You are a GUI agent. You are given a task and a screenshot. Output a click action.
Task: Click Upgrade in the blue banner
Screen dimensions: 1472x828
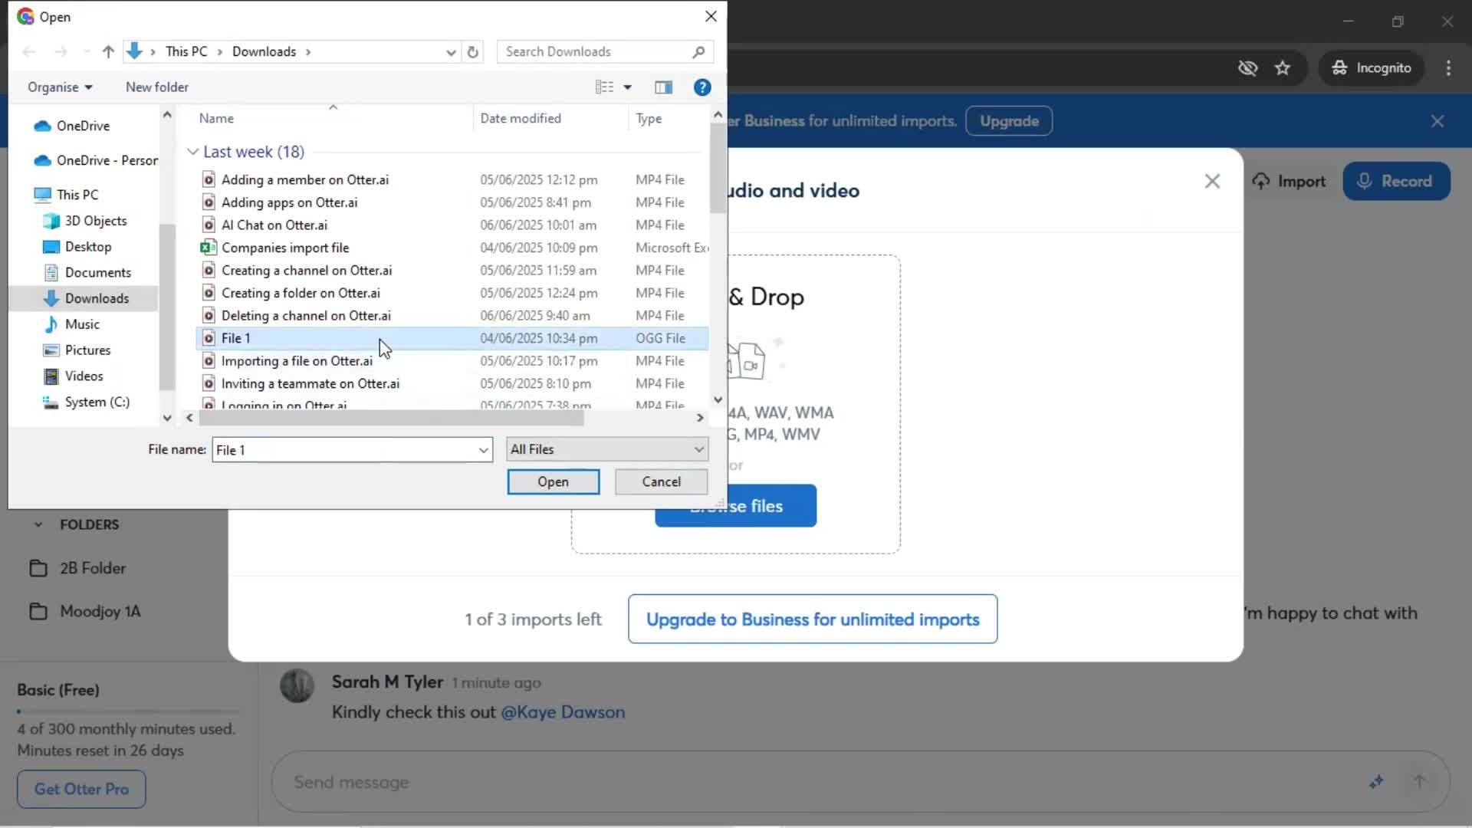1009,121
